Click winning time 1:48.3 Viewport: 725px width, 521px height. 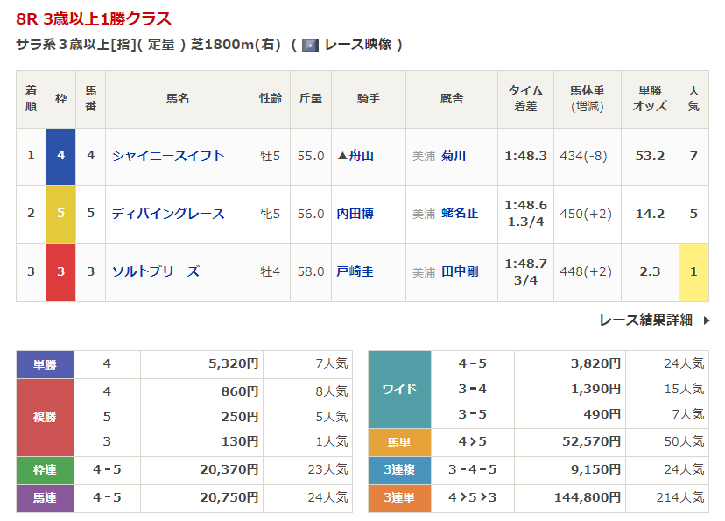point(525,156)
